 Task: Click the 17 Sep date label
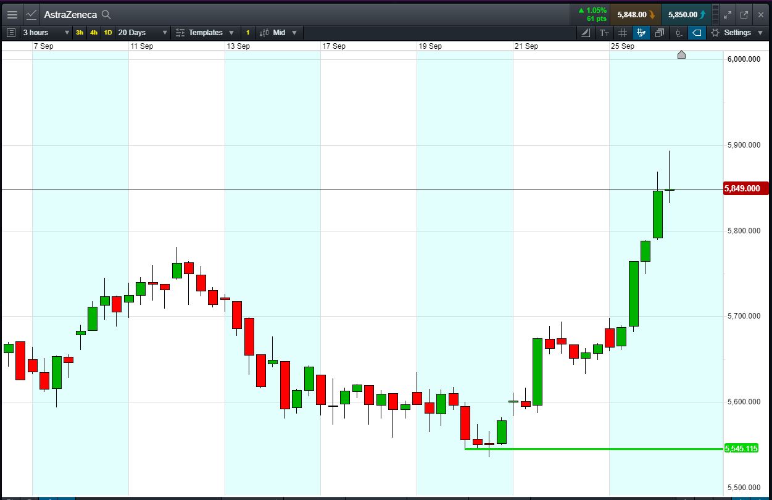pyautogui.click(x=334, y=46)
